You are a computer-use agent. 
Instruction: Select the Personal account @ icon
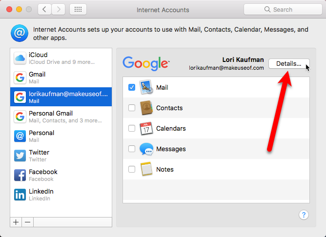point(20,136)
